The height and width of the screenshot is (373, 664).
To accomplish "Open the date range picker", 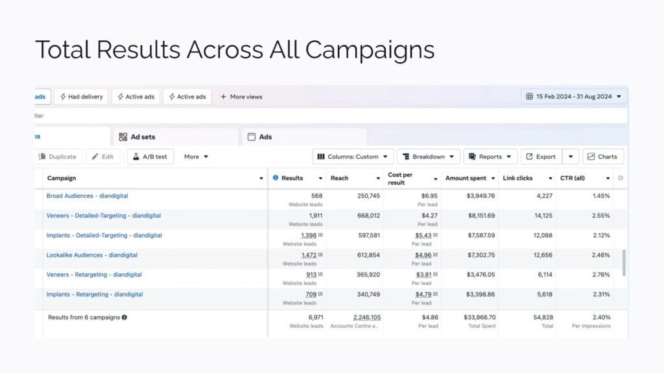I will pyautogui.click(x=574, y=96).
